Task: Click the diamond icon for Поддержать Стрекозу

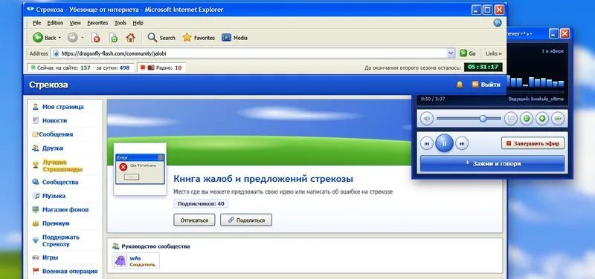Action: click(36, 240)
